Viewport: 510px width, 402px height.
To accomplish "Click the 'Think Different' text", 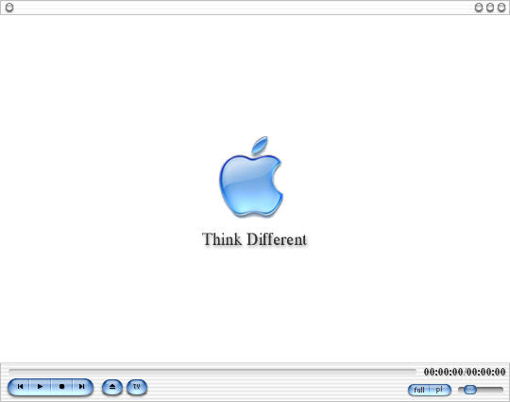I will click(254, 239).
